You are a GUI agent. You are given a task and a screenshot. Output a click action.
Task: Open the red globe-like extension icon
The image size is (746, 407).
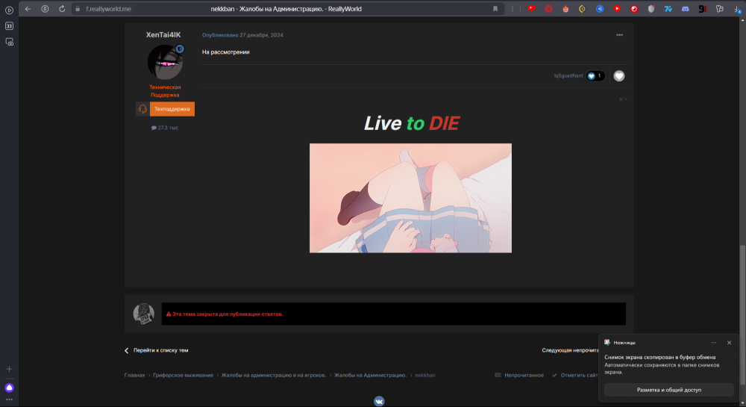[x=634, y=8]
